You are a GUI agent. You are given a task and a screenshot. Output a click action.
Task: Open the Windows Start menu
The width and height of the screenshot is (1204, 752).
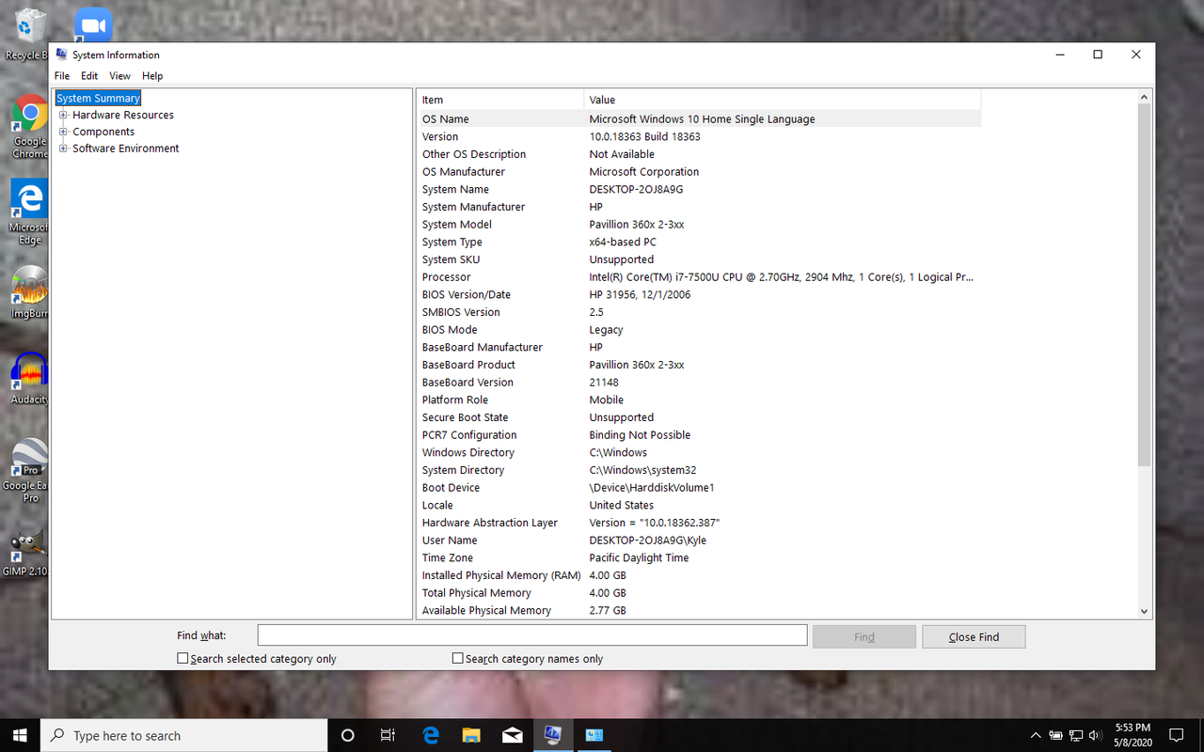click(20, 735)
